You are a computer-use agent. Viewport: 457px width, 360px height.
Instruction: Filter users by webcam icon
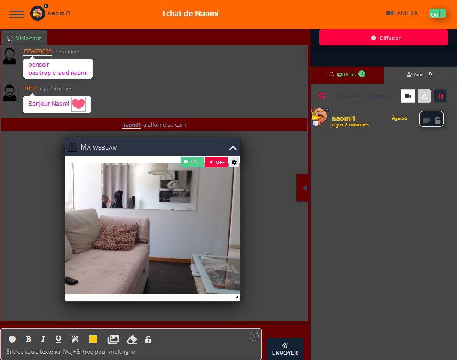point(407,96)
